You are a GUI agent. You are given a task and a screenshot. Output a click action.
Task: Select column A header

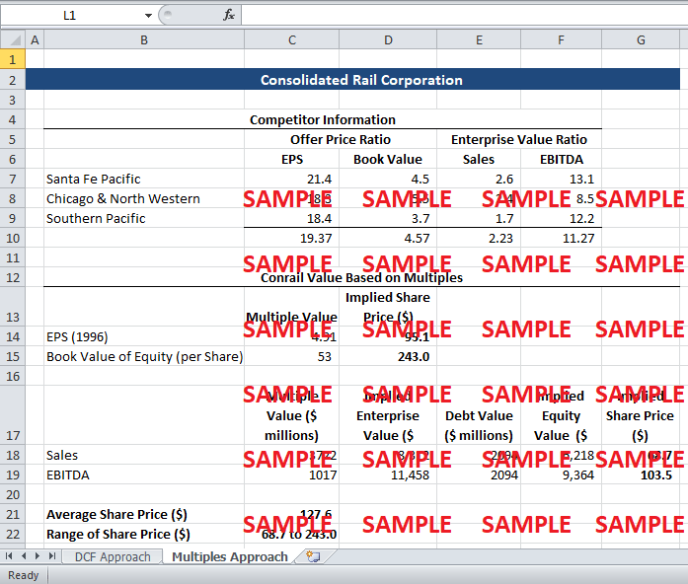[x=35, y=39]
